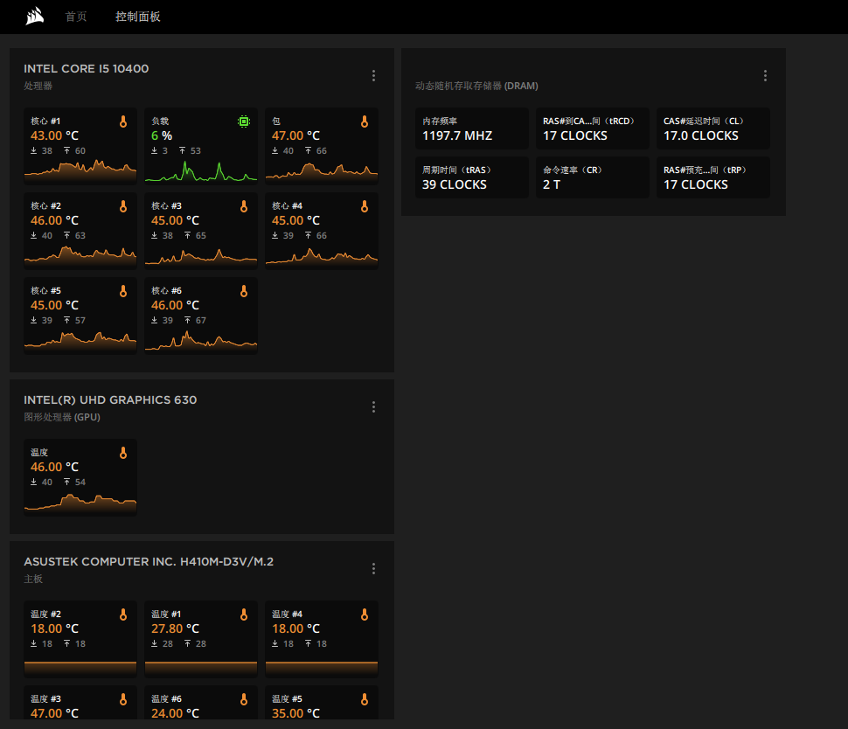Select the GPU 温度 temperature graph
This screenshot has width=848, height=729.
(80, 503)
